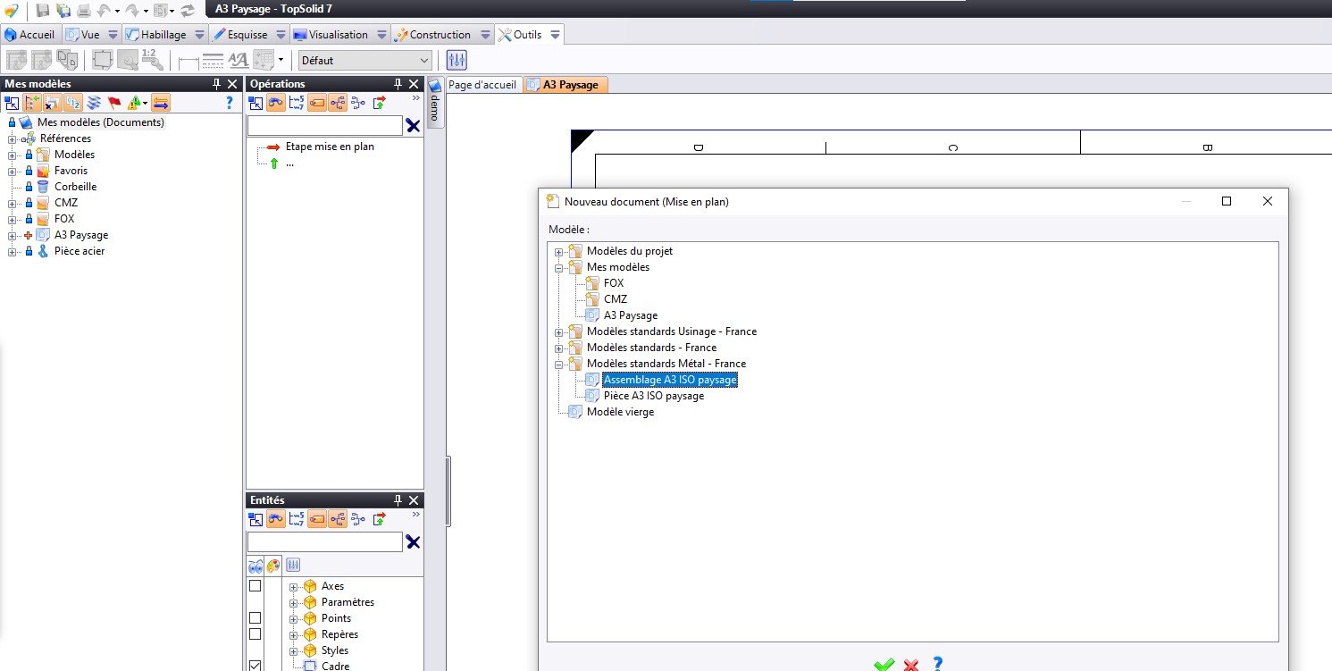
Task: Expand Modèles standards Usinage - France
Action: (560, 331)
